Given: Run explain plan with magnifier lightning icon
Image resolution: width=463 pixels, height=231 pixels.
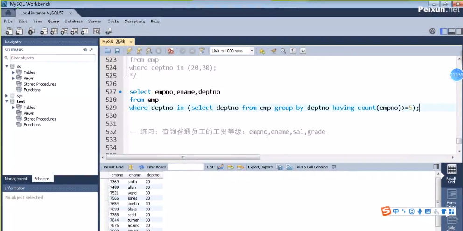Looking at the screenshot, I should [x=149, y=51].
